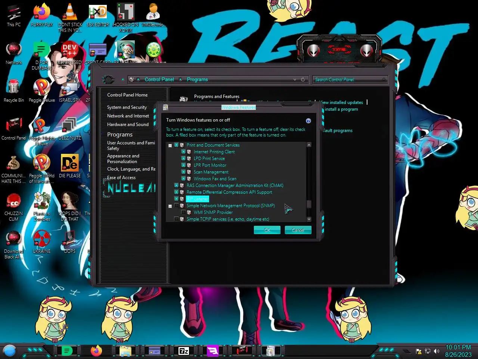Viewport: 478px width, 359px height.
Task: Open This PC desktop icon
Action: (x=14, y=15)
